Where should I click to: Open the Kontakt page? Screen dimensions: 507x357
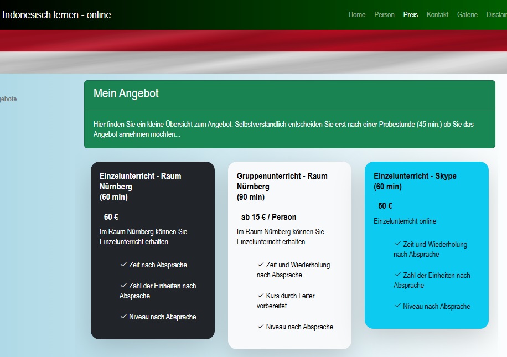(x=437, y=15)
